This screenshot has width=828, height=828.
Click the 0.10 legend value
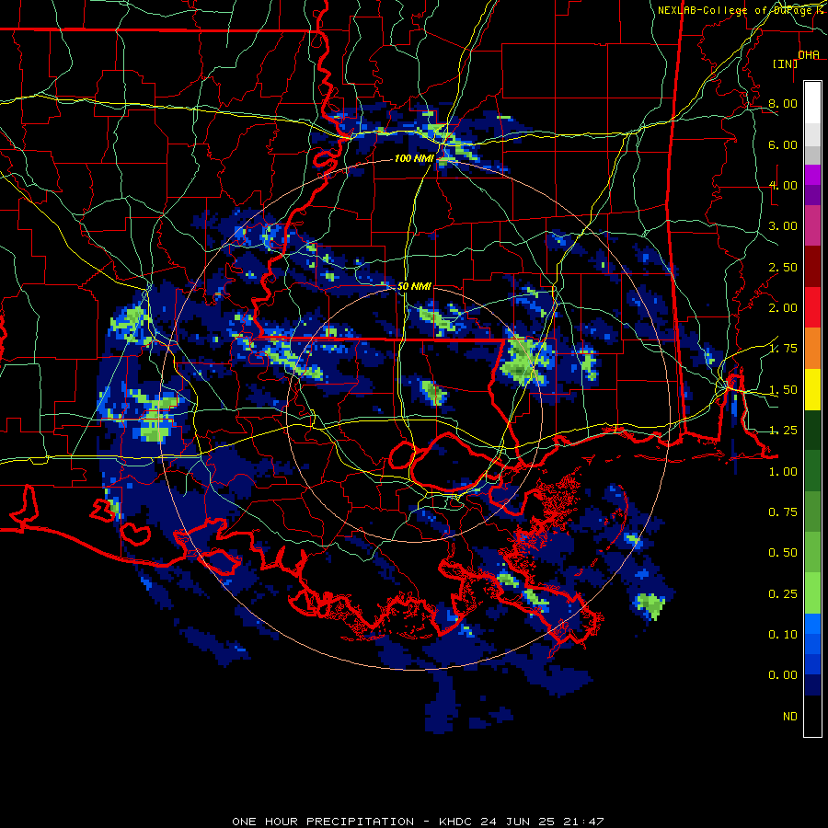pyautogui.click(x=783, y=635)
